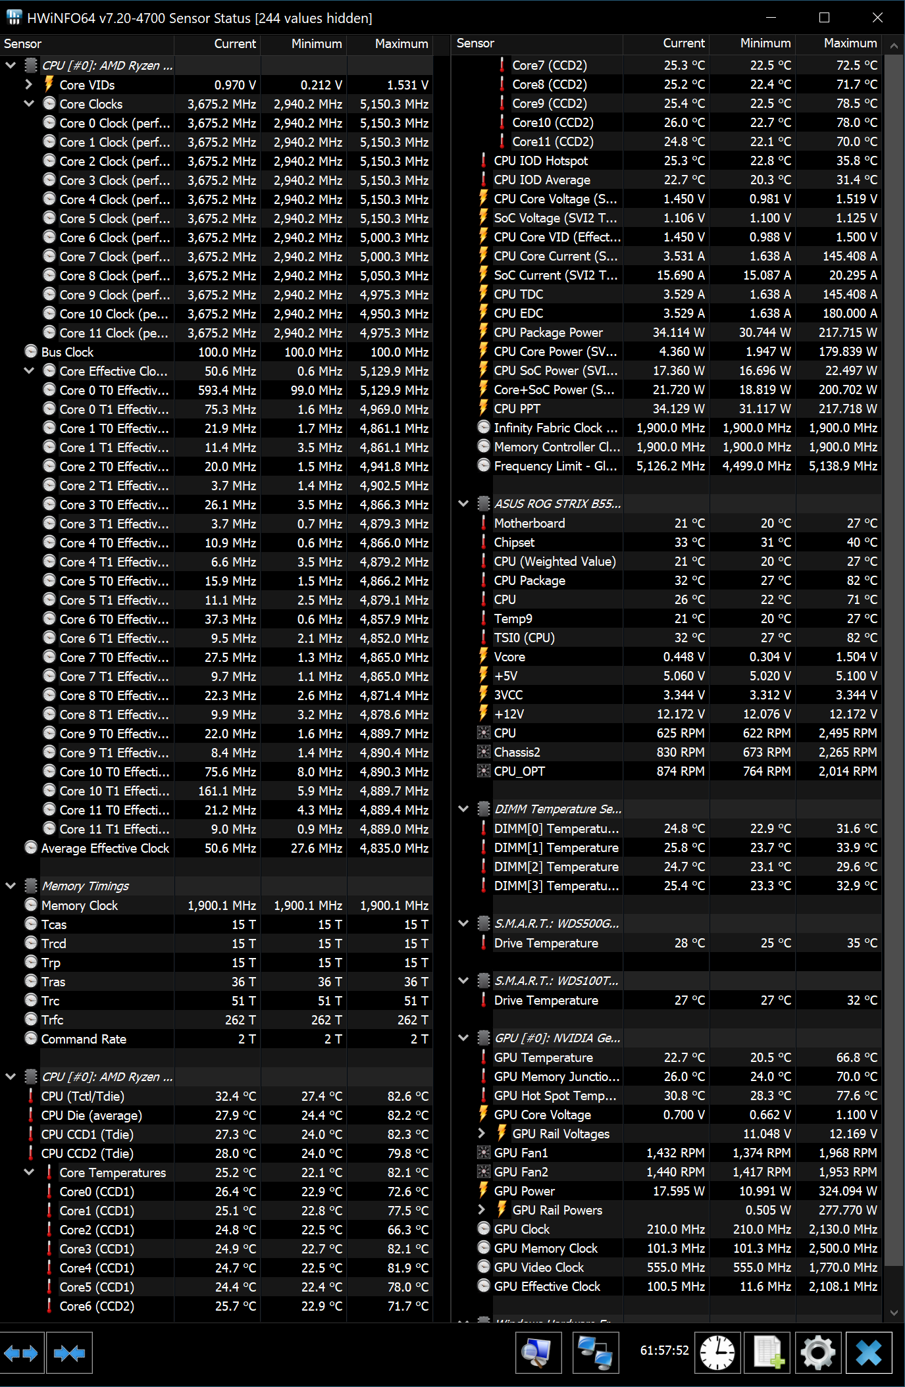Viewport: 905px width, 1387px height.
Task: Reset min/max values with the clock icon
Action: (x=717, y=1353)
